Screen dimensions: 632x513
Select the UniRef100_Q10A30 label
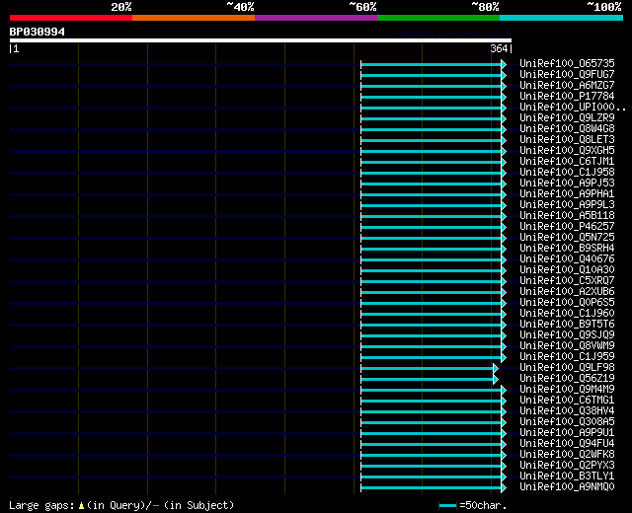pos(567,269)
